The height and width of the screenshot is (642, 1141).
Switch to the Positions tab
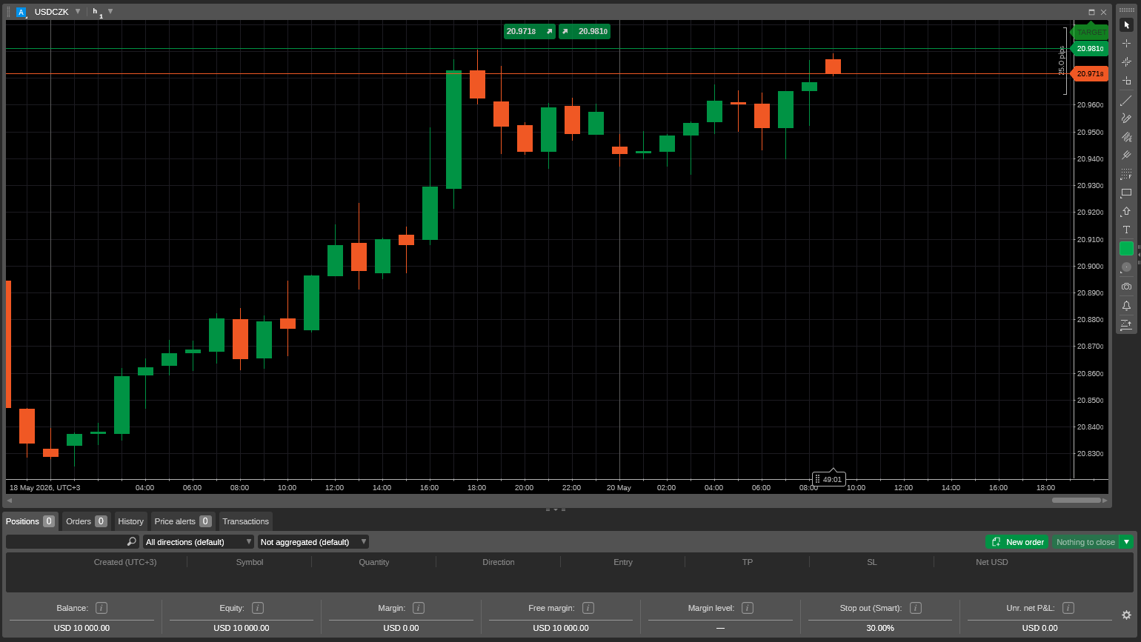[30, 521]
